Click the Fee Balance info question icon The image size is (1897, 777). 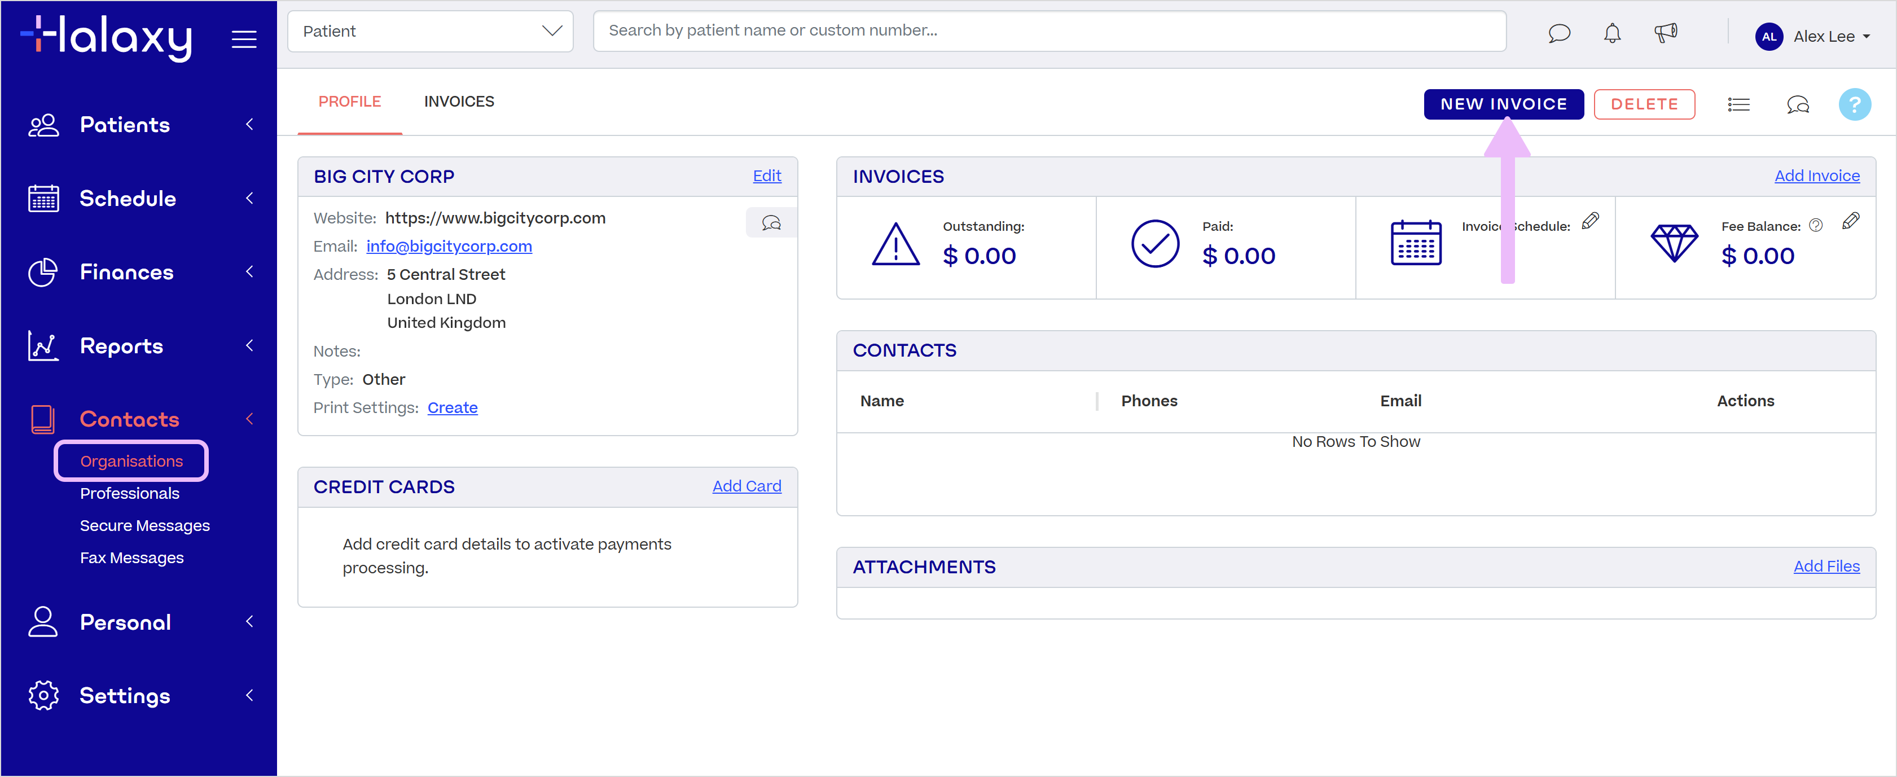click(x=1815, y=226)
